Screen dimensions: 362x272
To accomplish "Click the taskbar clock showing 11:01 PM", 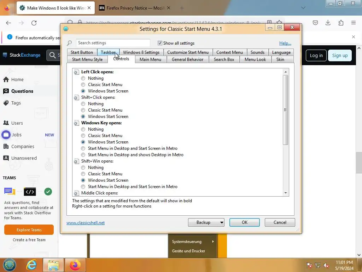I will click(x=344, y=265).
